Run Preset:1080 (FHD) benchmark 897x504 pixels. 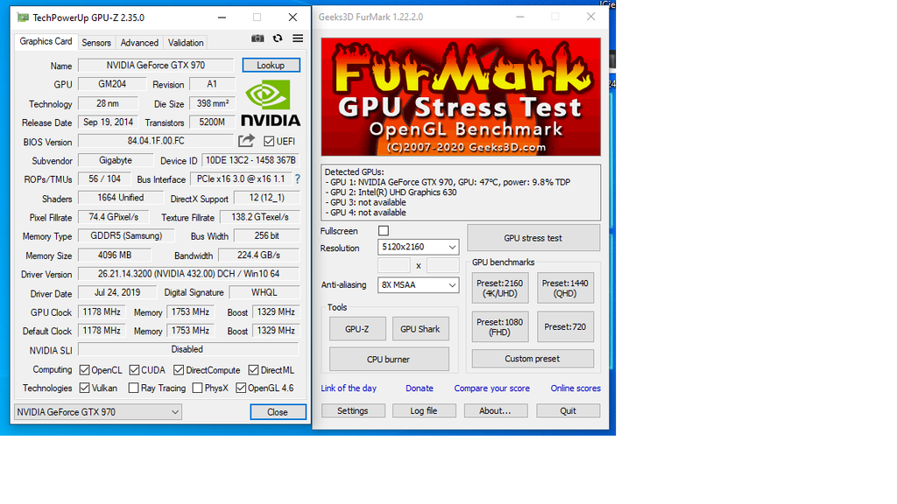pos(500,327)
